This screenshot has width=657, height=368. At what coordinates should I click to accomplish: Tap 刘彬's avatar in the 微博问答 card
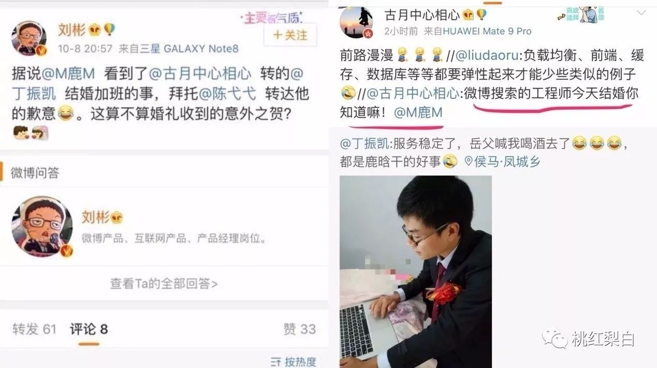(41, 227)
